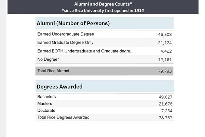Screen dimensions: 205x137
Task: Click the 21,124 graduate-only value
Action: (x=165, y=43)
